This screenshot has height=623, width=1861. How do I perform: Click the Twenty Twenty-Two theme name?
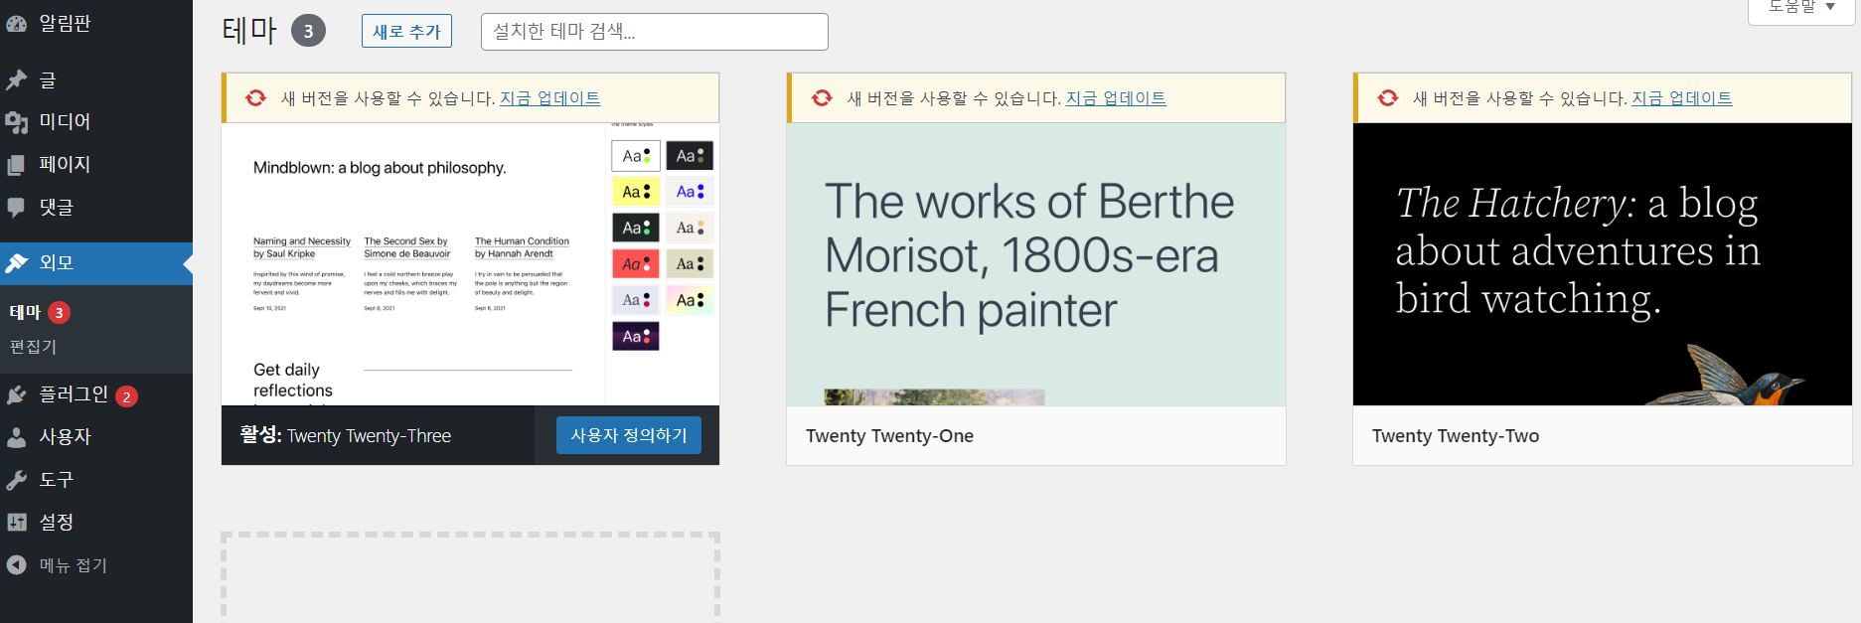pyautogui.click(x=1456, y=436)
